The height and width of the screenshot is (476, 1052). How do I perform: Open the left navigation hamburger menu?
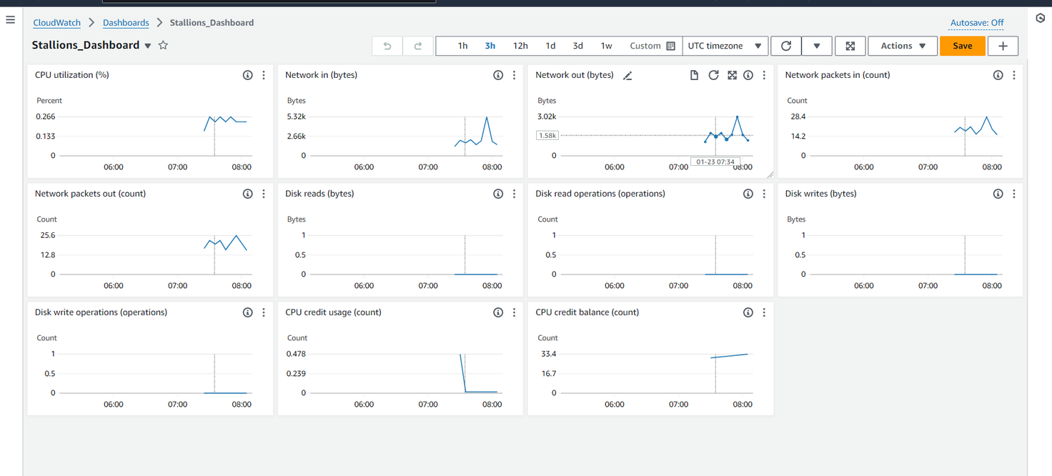10,20
